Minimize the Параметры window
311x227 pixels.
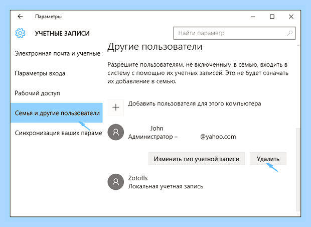point(253,17)
